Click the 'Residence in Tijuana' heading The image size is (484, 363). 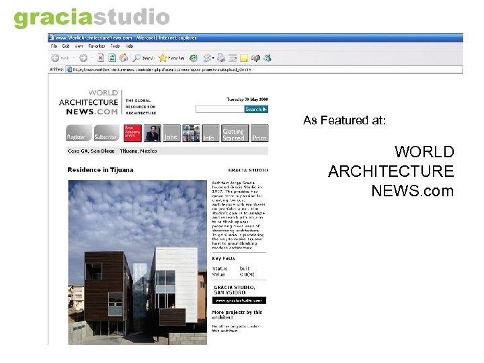pyautogui.click(x=100, y=170)
